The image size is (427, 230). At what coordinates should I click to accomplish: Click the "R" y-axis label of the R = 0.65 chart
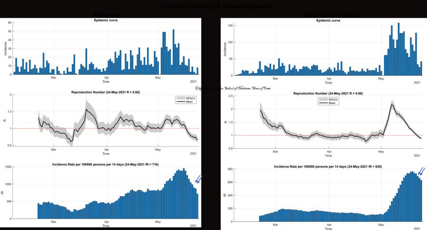(x=4, y=121)
